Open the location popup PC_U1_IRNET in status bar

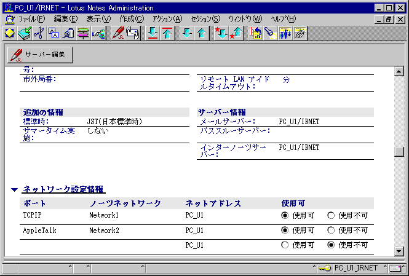(360, 268)
